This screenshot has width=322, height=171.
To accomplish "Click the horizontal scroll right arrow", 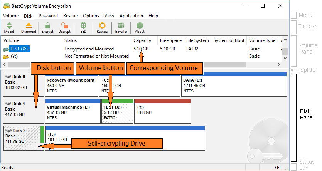I will pyautogui.click(x=279, y=64).
